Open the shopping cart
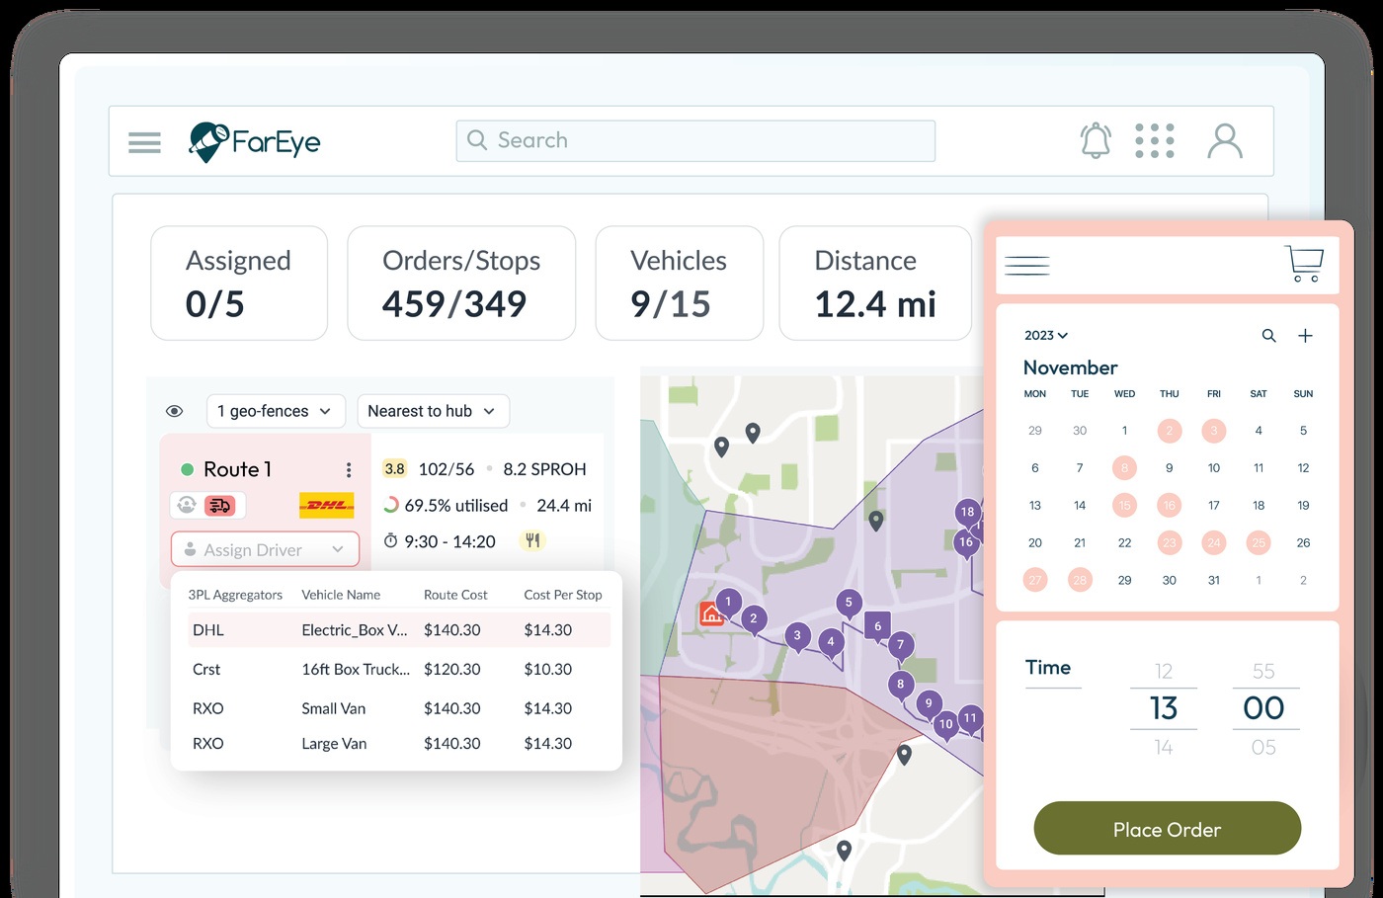 point(1305,262)
